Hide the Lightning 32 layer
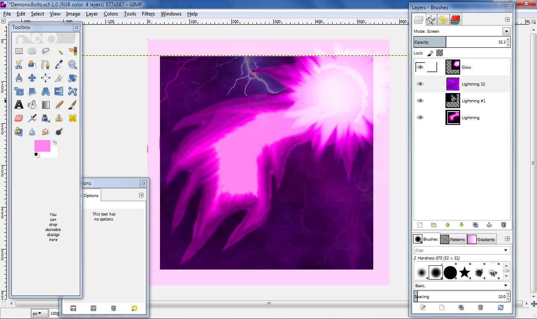537x319 pixels. [x=420, y=84]
